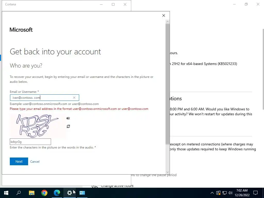Viewport: 264px width, 198px height.
Task: Open taskbar Search
Action: [19, 193]
